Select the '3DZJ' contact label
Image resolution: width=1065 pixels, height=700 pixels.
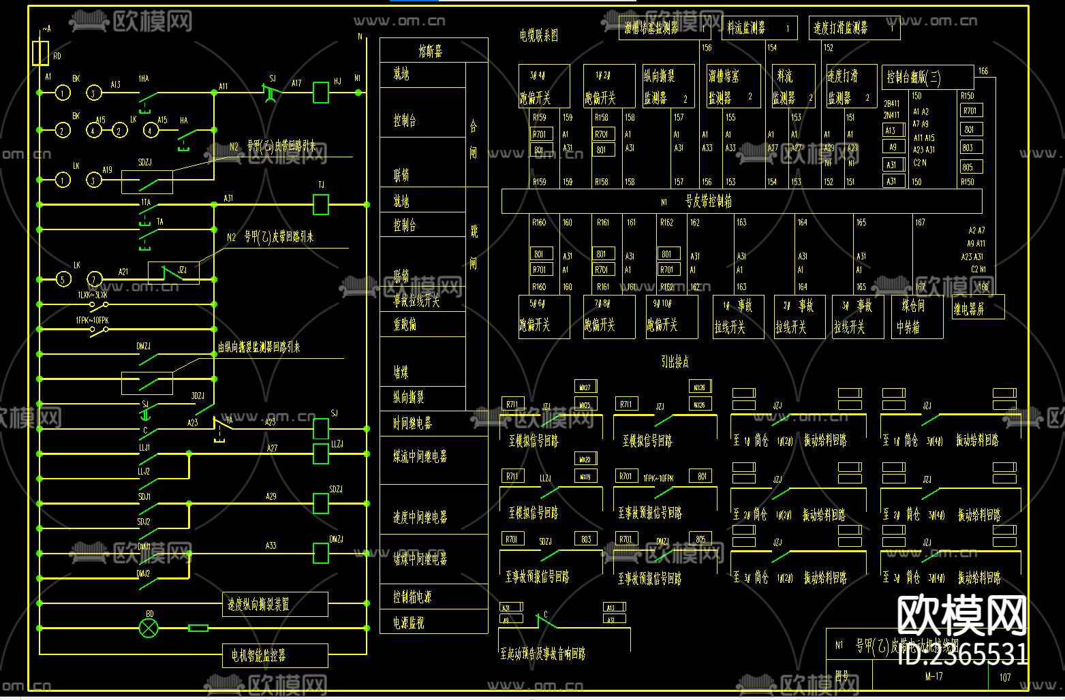198,396
